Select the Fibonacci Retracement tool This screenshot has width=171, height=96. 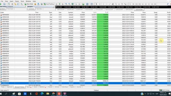pos(116,4)
